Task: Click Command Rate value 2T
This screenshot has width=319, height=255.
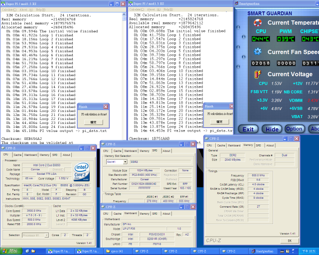Action: (x=258, y=207)
